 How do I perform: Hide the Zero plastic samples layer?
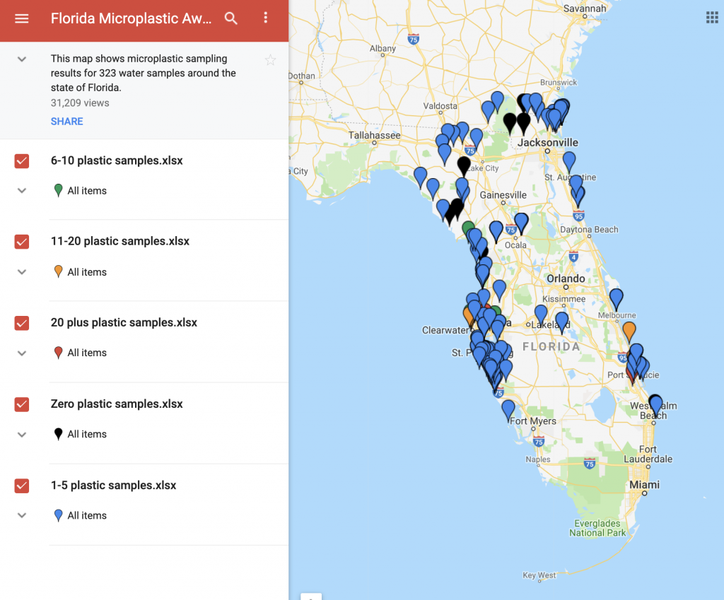pos(22,404)
